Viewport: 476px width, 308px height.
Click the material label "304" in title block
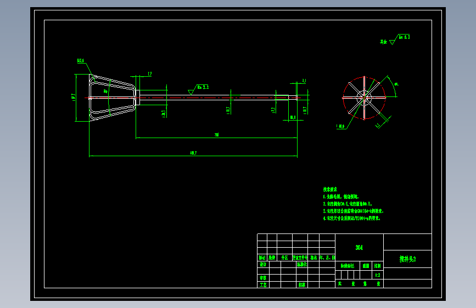(x=359, y=248)
